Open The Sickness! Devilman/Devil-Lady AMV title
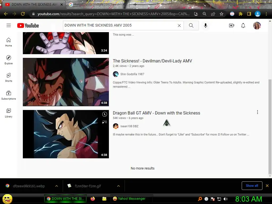Viewport: 272px width, 204px height. click(x=152, y=61)
